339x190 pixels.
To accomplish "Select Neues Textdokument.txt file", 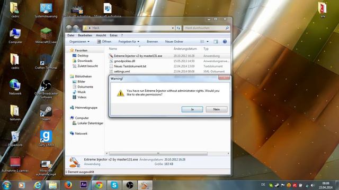I will [x=130, y=66].
